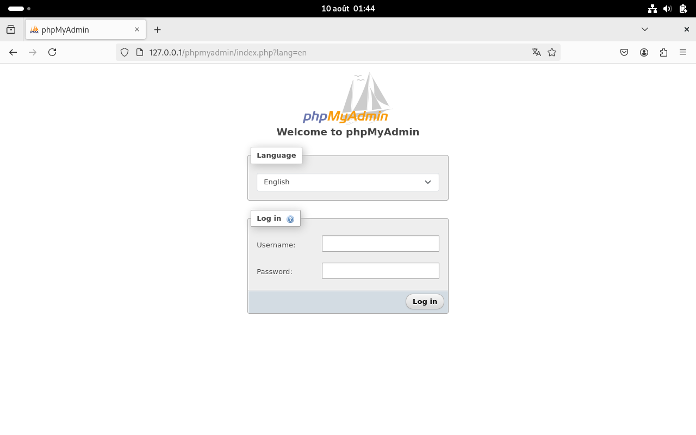Open the Firefox account icon
Viewport: 696px width, 435px height.
[x=644, y=52]
